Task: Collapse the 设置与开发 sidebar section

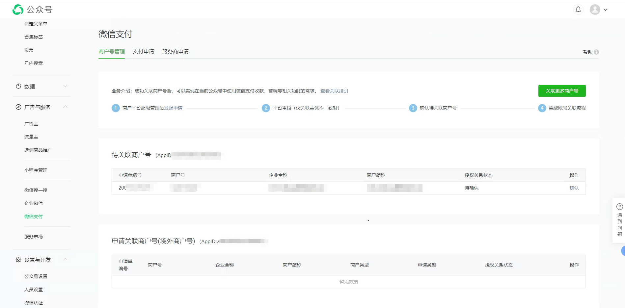Action: [x=65, y=260]
